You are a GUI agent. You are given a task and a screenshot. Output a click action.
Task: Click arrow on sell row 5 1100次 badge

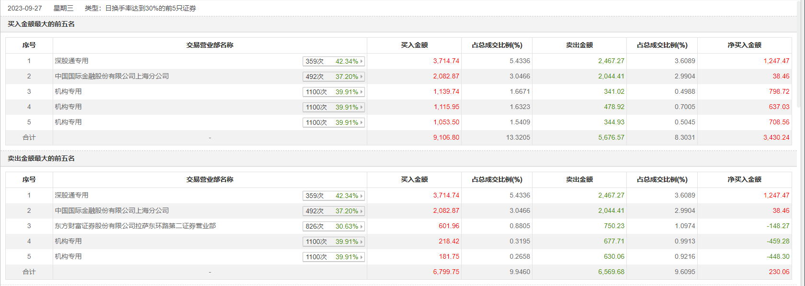[x=362, y=257]
